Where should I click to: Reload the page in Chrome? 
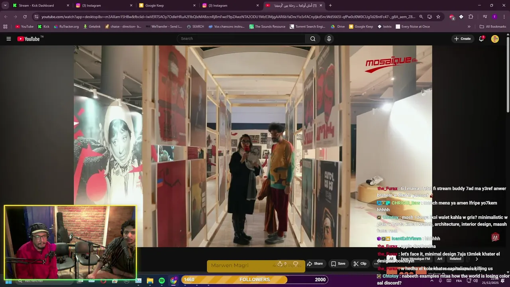click(x=25, y=17)
